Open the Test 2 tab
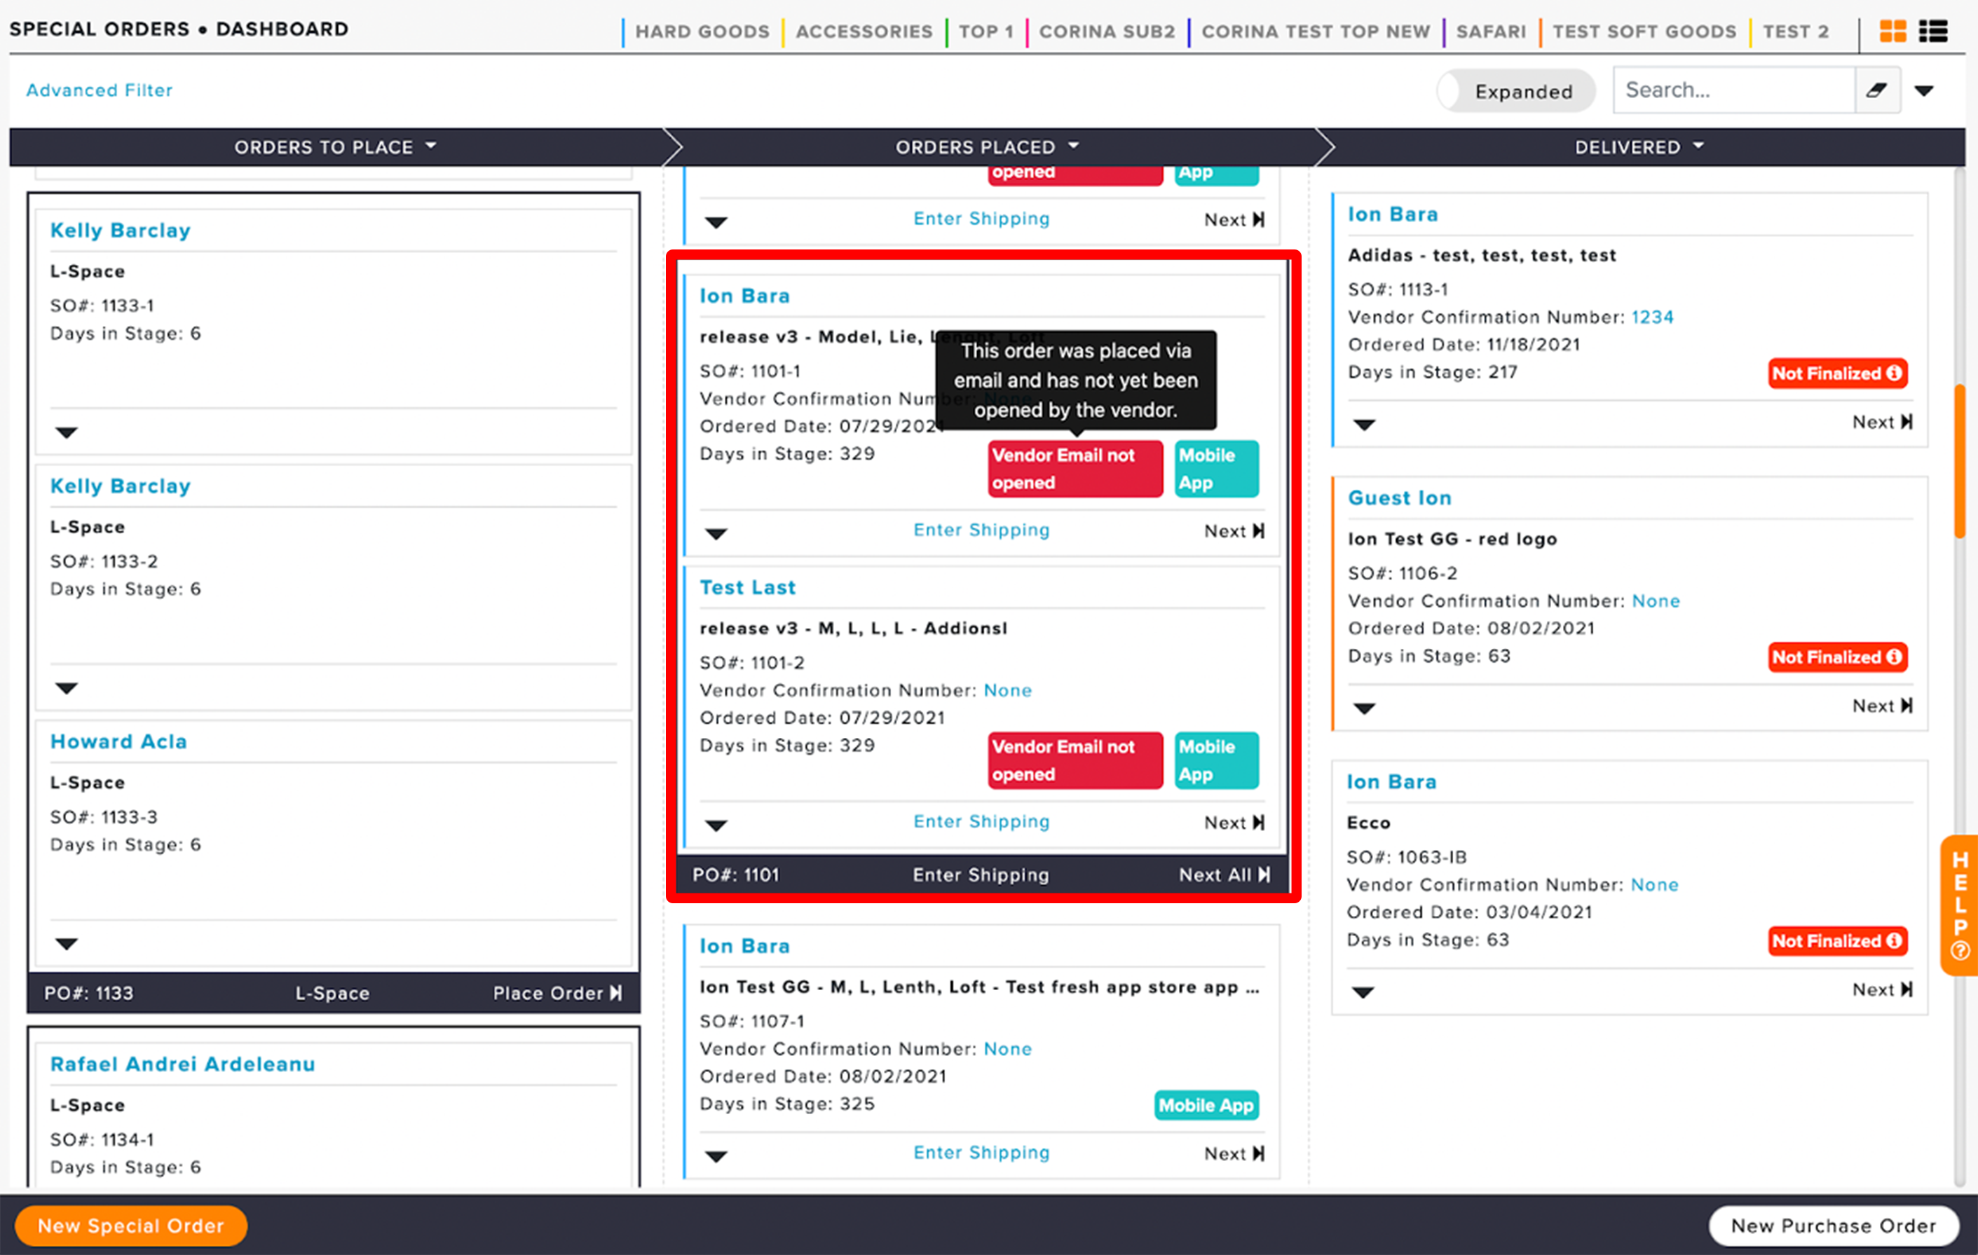This screenshot has width=1978, height=1255. click(1796, 32)
